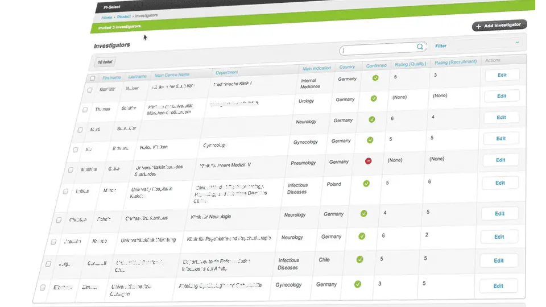Sort by Rating (Recruitment) header
The height and width of the screenshot is (307, 546).
click(456, 62)
